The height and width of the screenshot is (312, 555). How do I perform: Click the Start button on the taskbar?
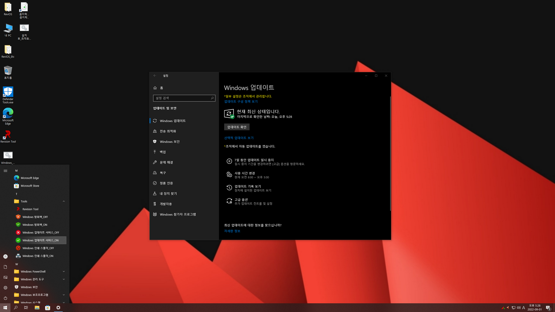(5, 308)
